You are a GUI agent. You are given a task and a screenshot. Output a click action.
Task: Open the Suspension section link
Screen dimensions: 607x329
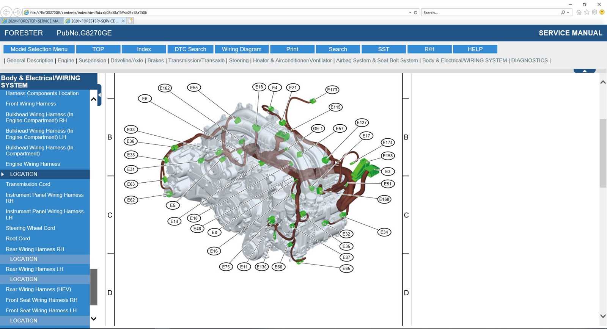pos(92,61)
